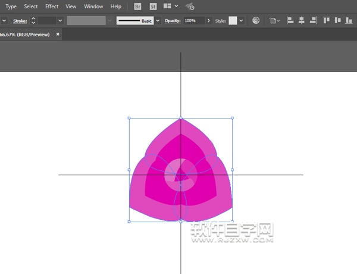Expand the Basic brush definition dropdown

tap(157, 20)
